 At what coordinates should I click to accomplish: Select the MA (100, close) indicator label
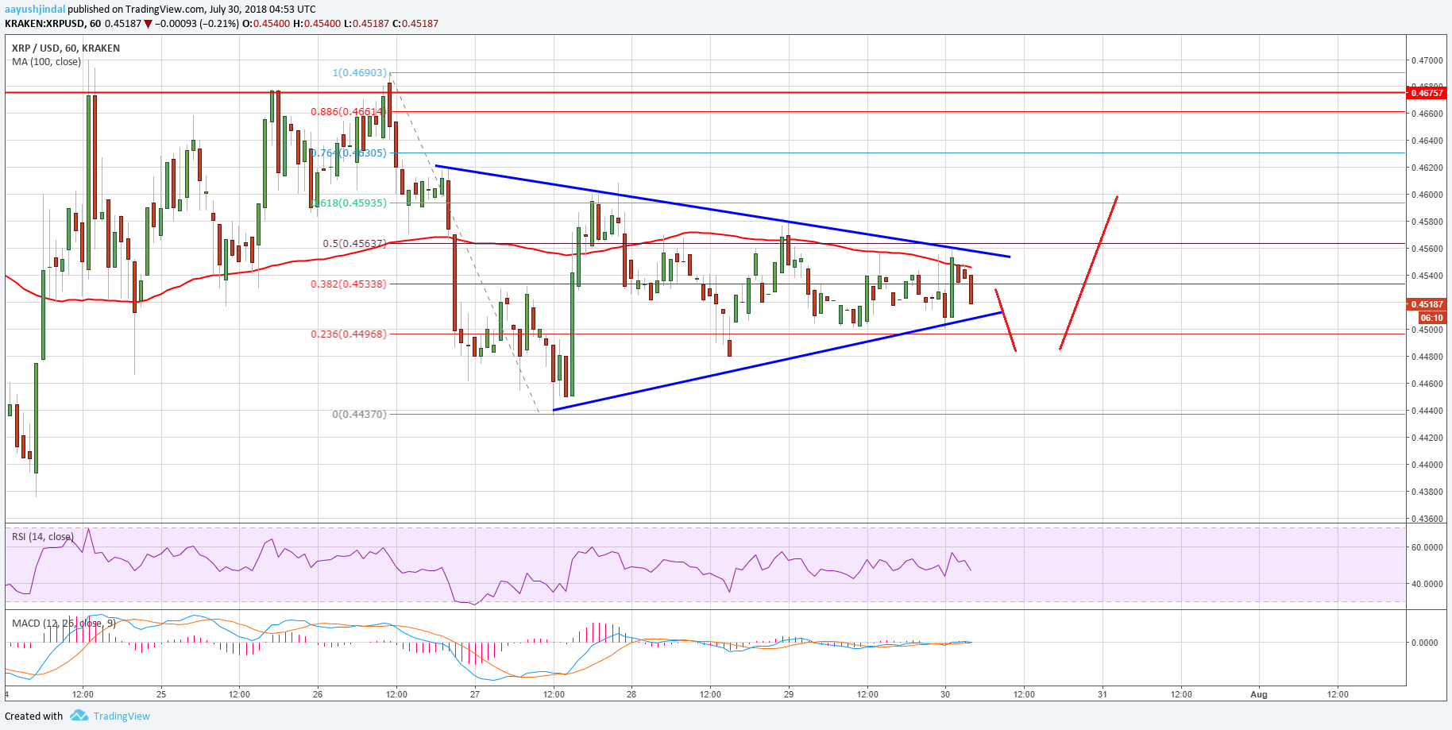click(x=46, y=61)
